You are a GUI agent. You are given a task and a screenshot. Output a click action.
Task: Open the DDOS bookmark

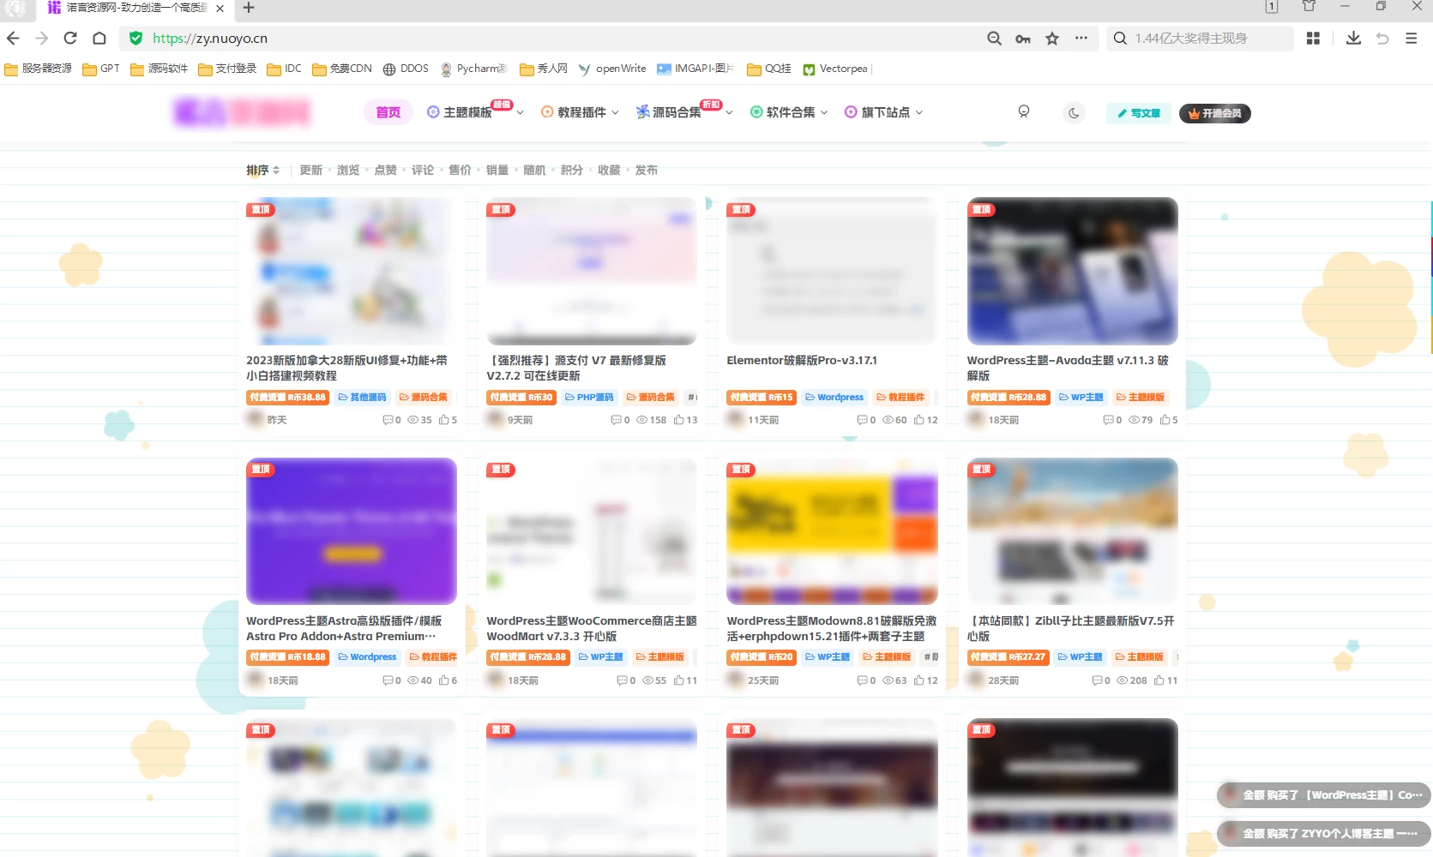coord(406,69)
